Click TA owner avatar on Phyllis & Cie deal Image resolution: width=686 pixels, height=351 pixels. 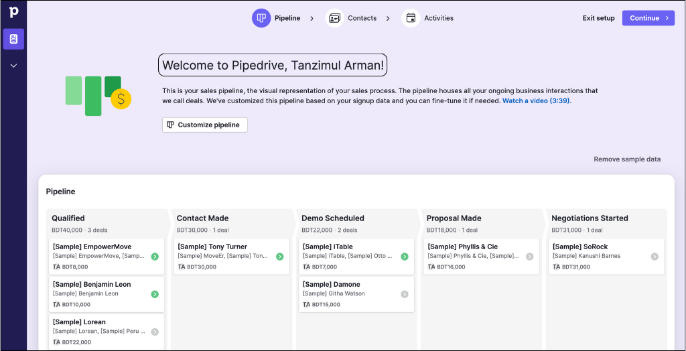coord(431,267)
